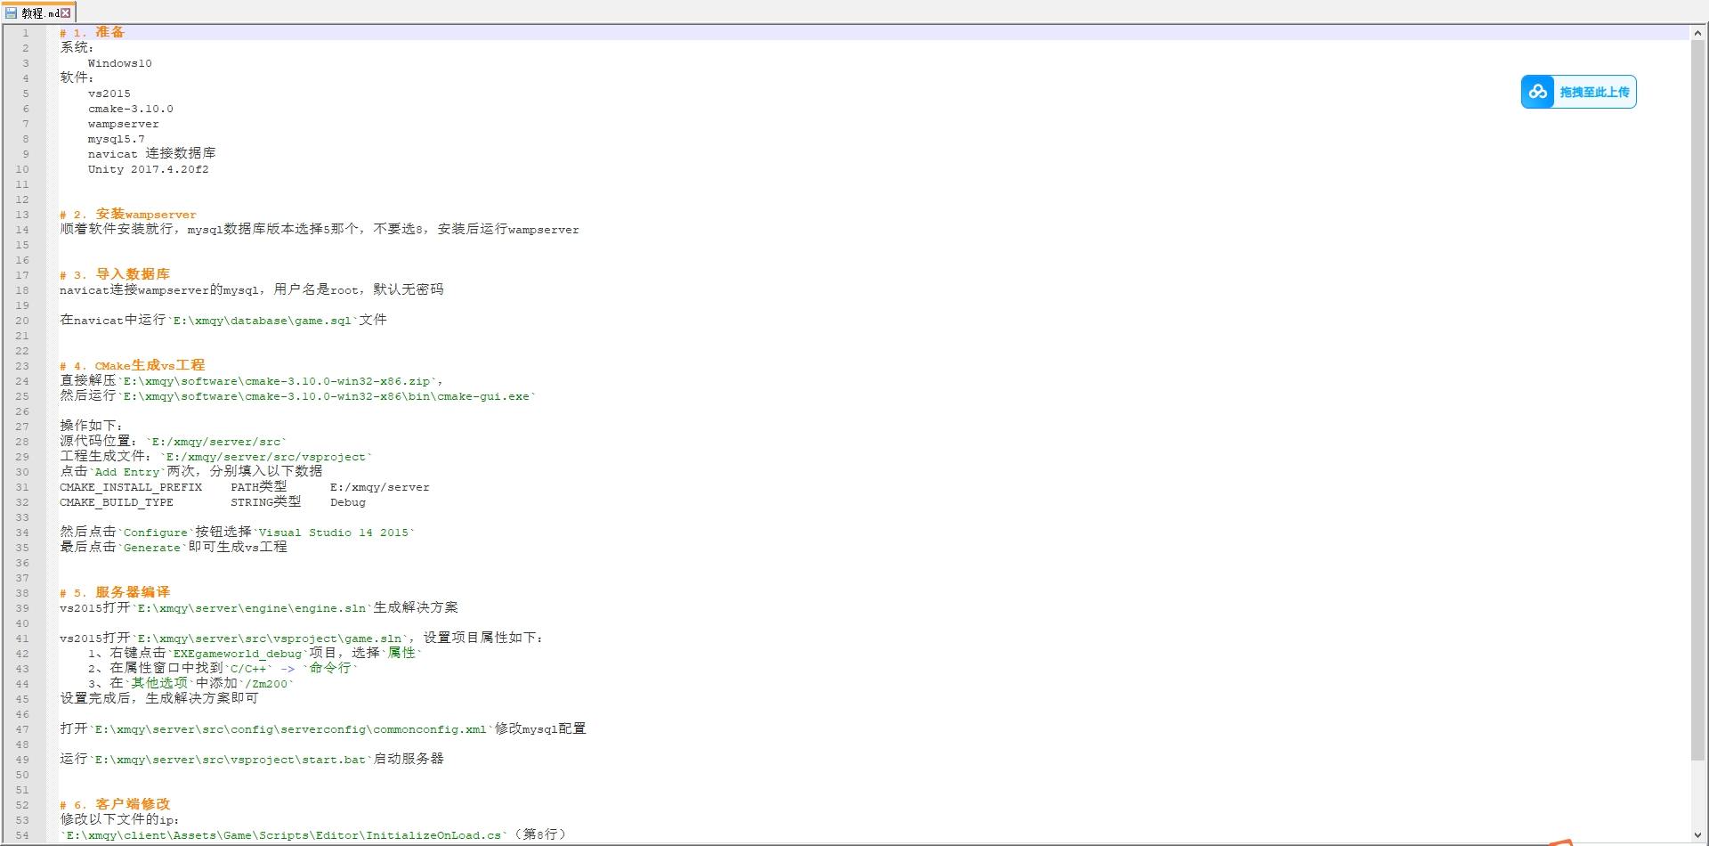This screenshot has height=846, width=1709.
Task: Click on the 'wampserver' line under 软件
Action: point(123,124)
